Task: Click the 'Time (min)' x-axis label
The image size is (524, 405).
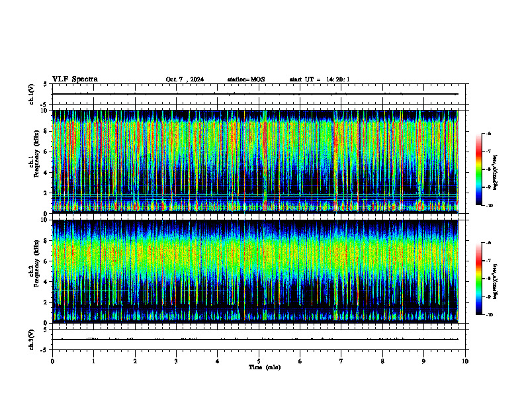Action: [265, 367]
